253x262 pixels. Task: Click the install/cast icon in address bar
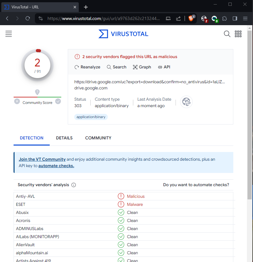(168, 18)
